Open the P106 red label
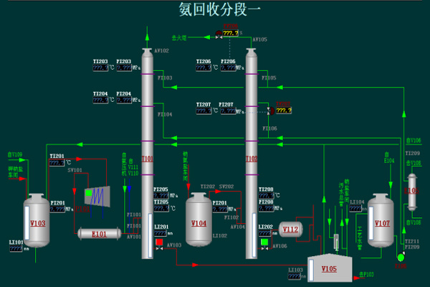430x287 pixels. tap(401, 266)
